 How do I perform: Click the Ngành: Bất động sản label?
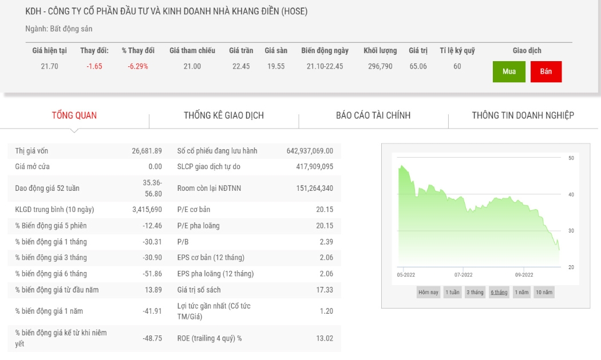[58, 29]
